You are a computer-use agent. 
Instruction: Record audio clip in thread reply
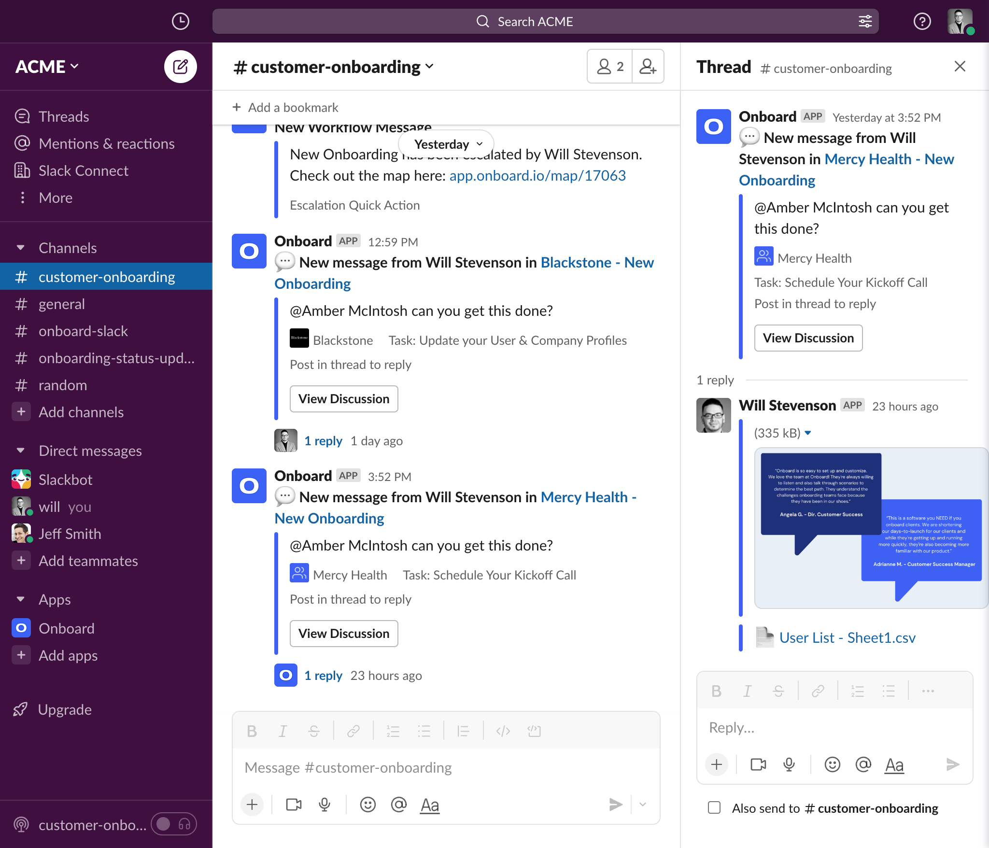(x=789, y=764)
